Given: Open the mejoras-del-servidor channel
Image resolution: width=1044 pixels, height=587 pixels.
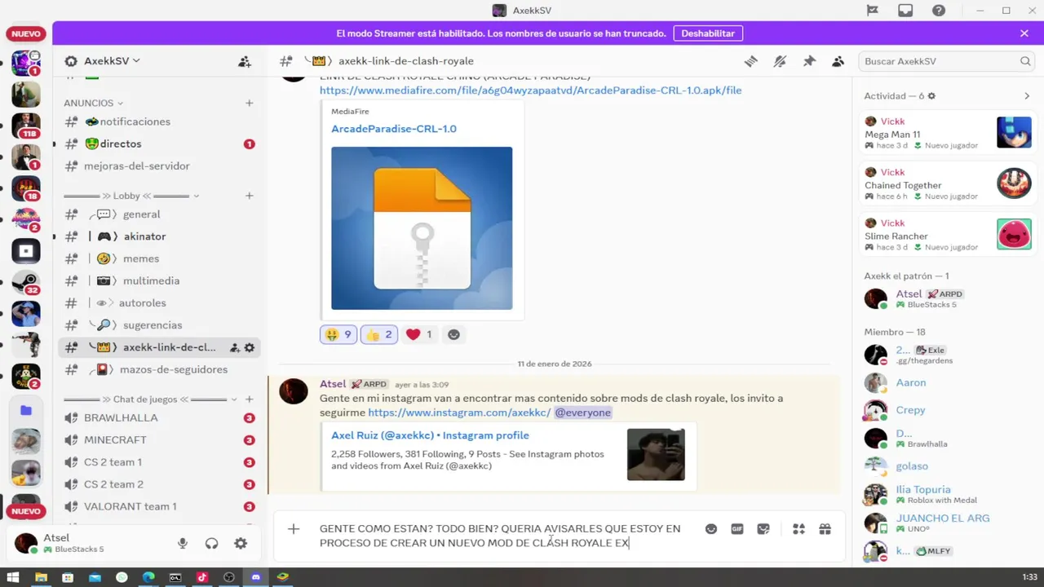Looking at the screenshot, I should click(x=159, y=166).
